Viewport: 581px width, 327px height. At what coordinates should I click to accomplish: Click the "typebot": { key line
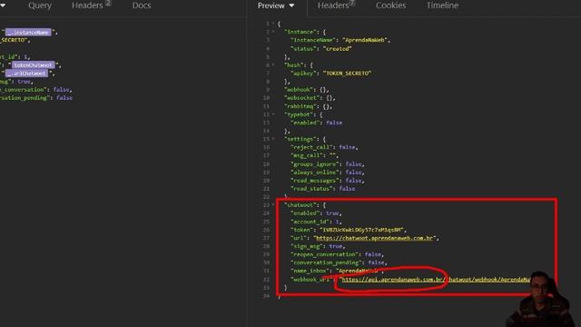[x=303, y=114]
